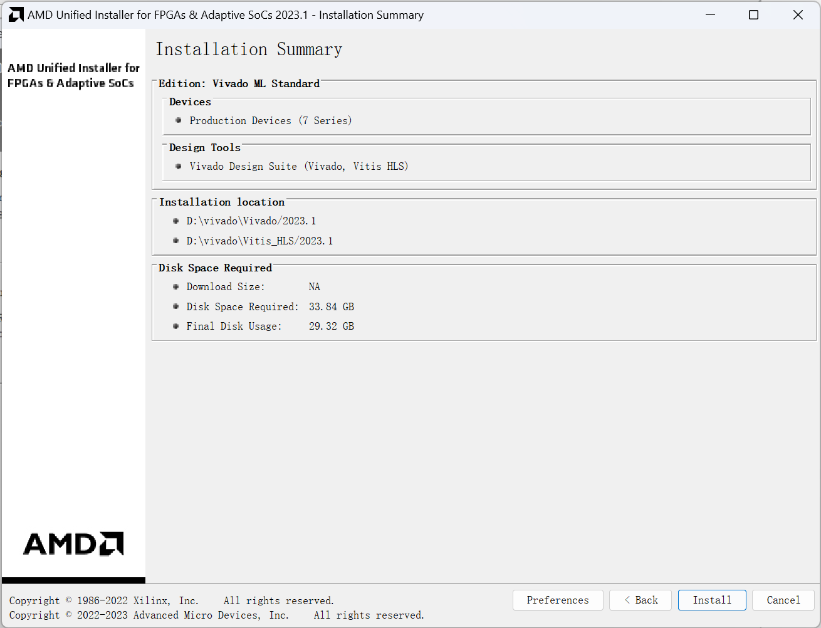Click the AMD logo in title bar
The width and height of the screenshot is (821, 628).
[x=16, y=15]
